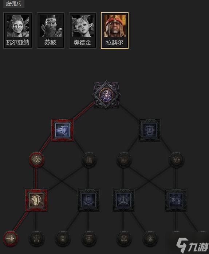Select the 拉赫尔 mercenary portrait
This screenshot has width=209, height=254.
(115, 30)
